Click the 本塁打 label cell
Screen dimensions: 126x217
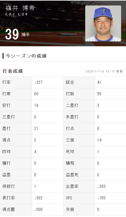(79, 117)
